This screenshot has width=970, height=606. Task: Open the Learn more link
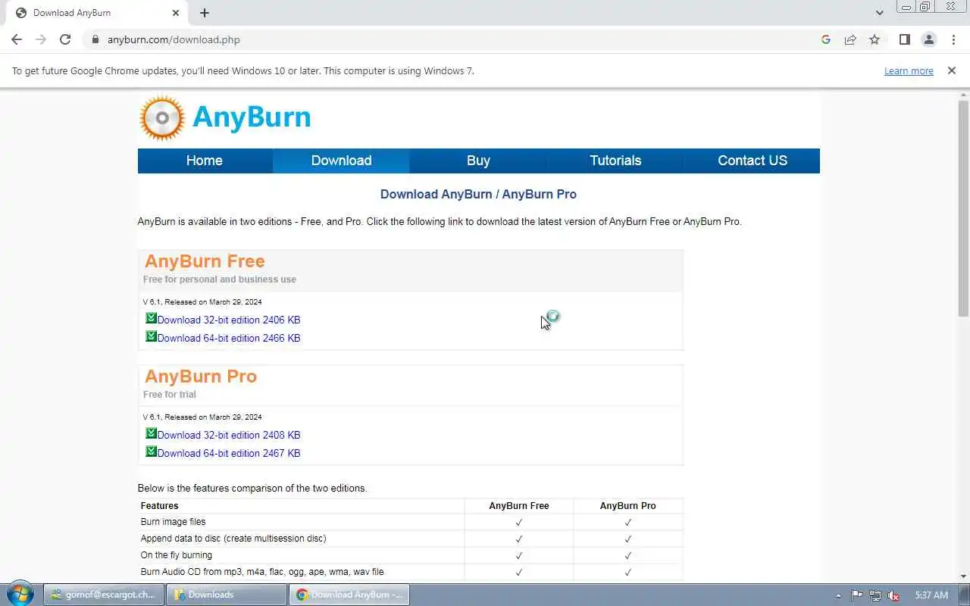(909, 70)
